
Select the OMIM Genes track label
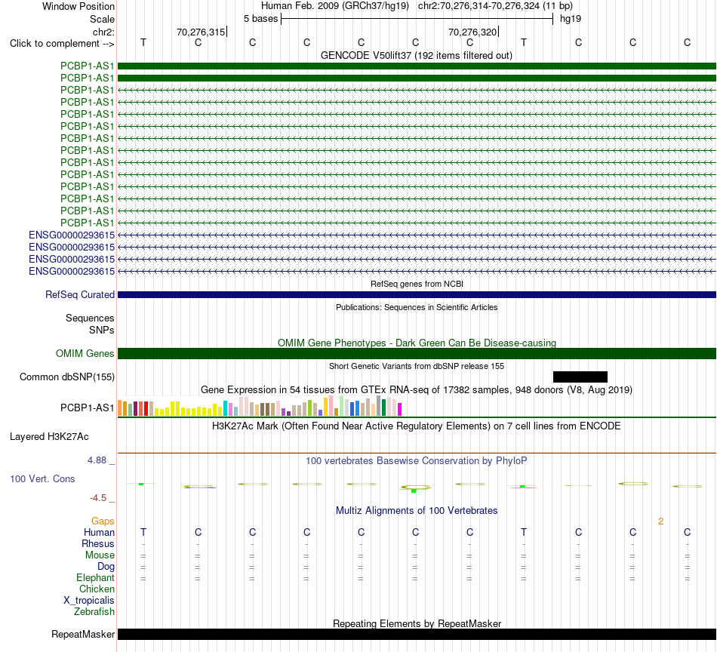point(85,353)
